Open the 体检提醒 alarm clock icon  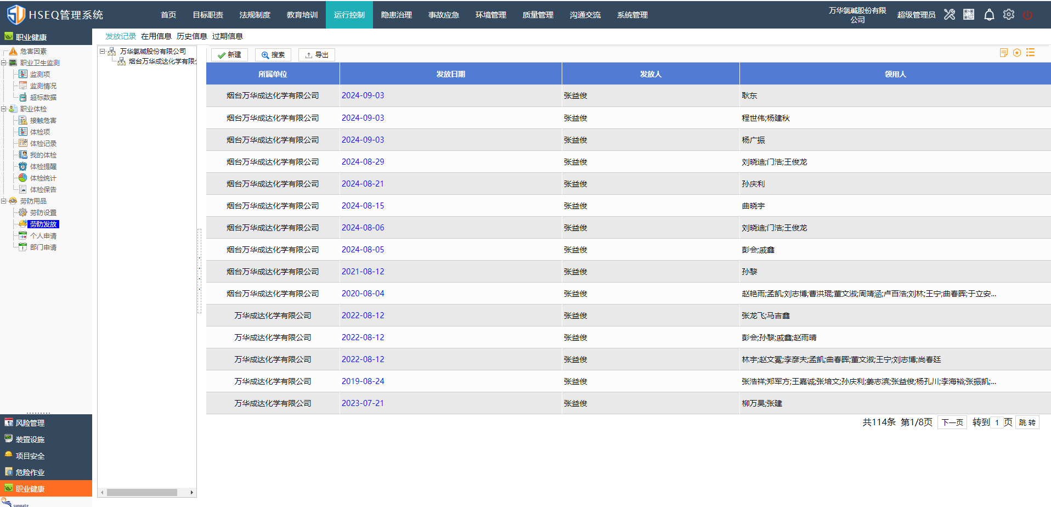tap(23, 166)
